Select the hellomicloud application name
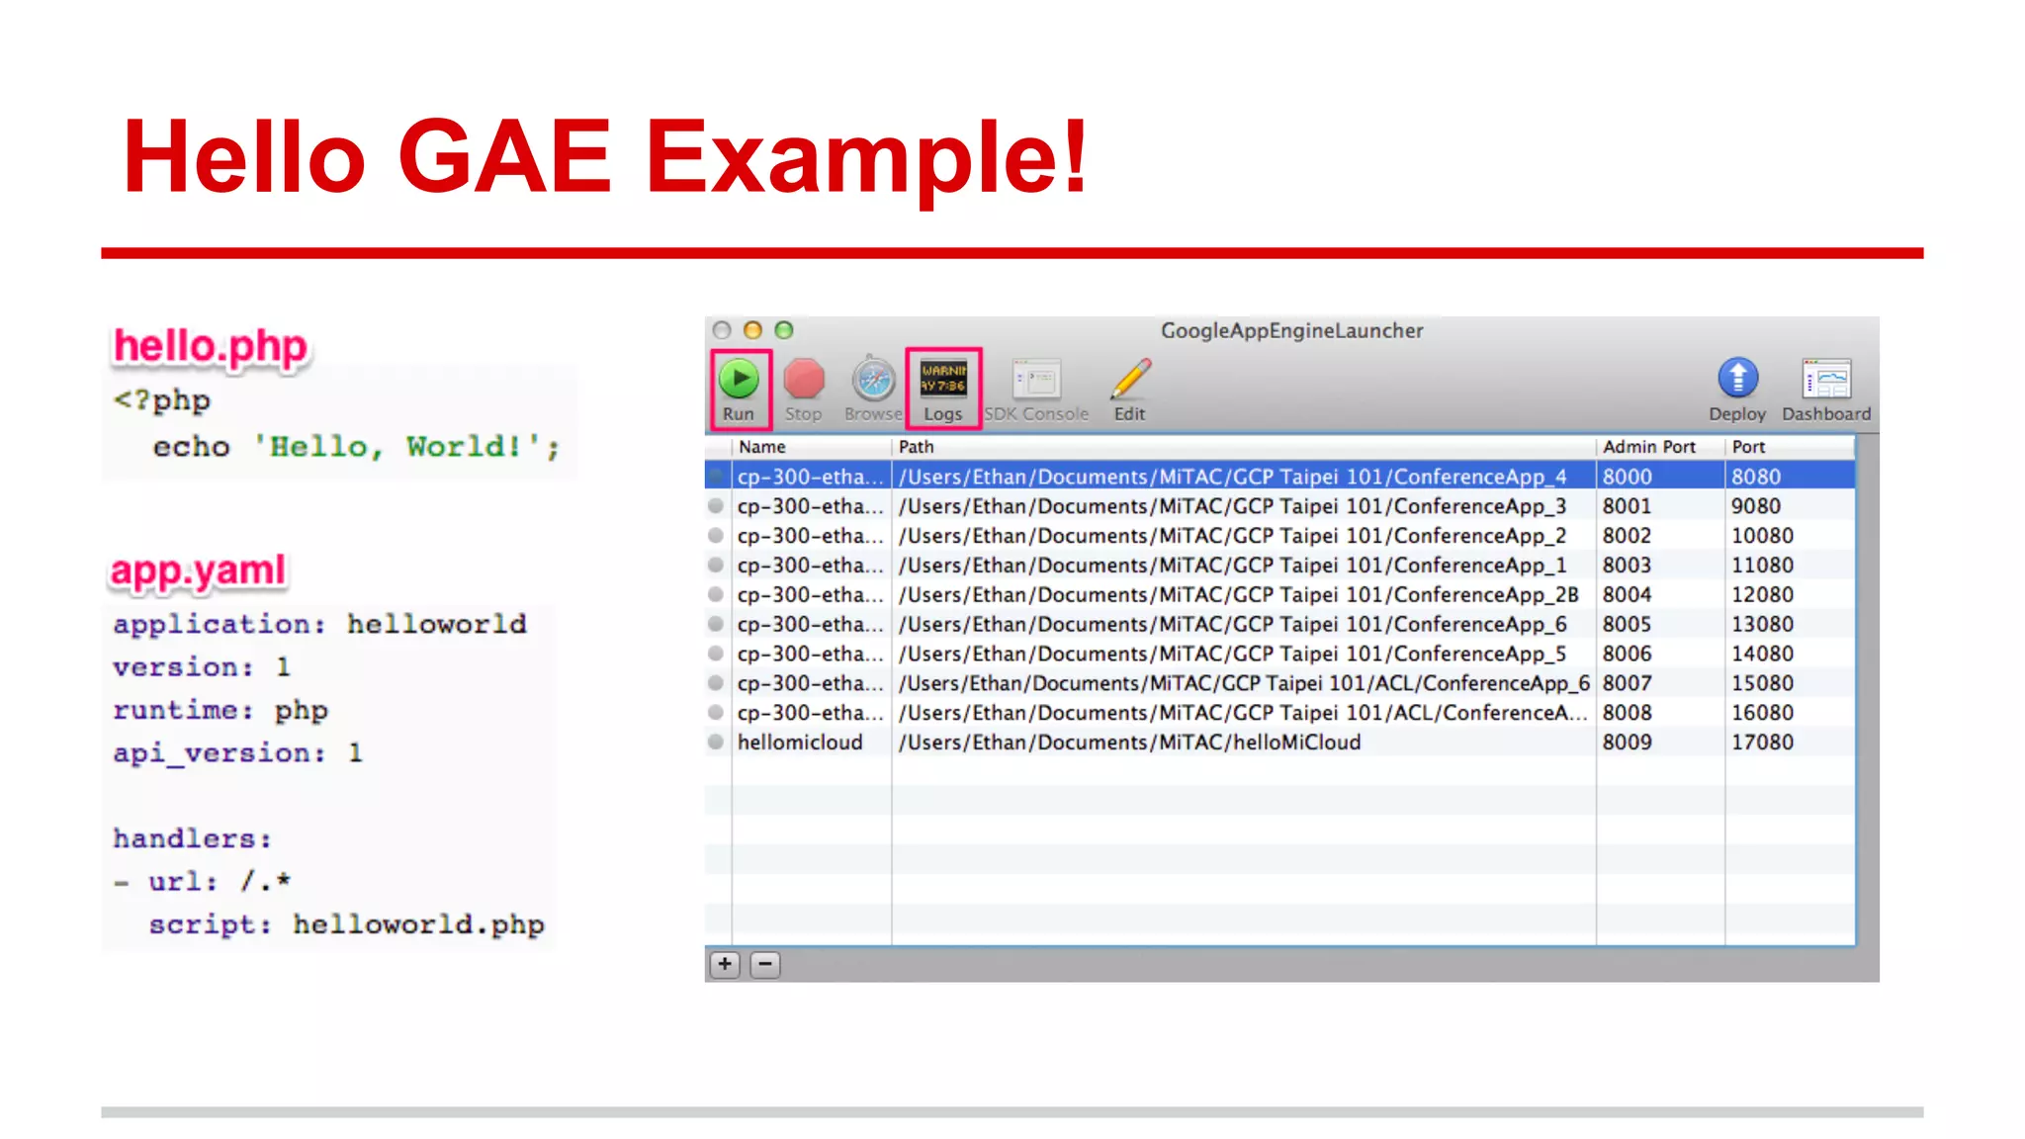The height and width of the screenshot is (1139, 2025). pyautogui.click(x=800, y=743)
